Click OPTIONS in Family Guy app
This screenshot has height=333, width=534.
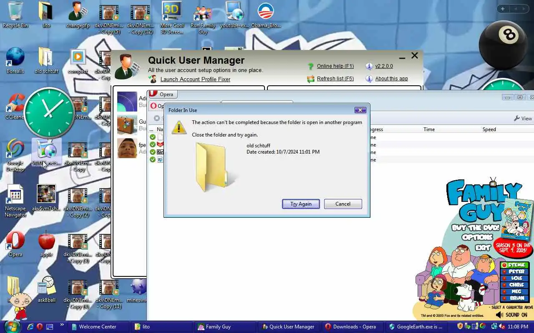(477, 238)
